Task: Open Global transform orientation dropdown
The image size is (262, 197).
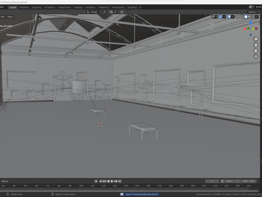Action: [94, 12]
